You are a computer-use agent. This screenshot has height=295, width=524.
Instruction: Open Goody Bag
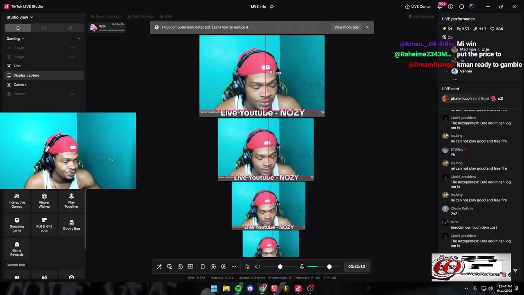click(x=71, y=225)
